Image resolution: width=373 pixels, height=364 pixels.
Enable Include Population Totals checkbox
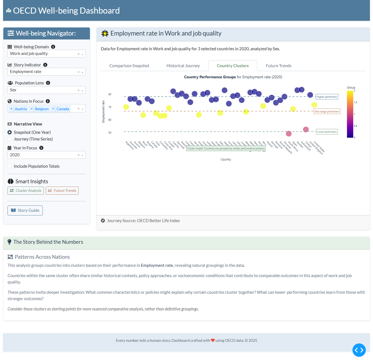(x=10, y=166)
